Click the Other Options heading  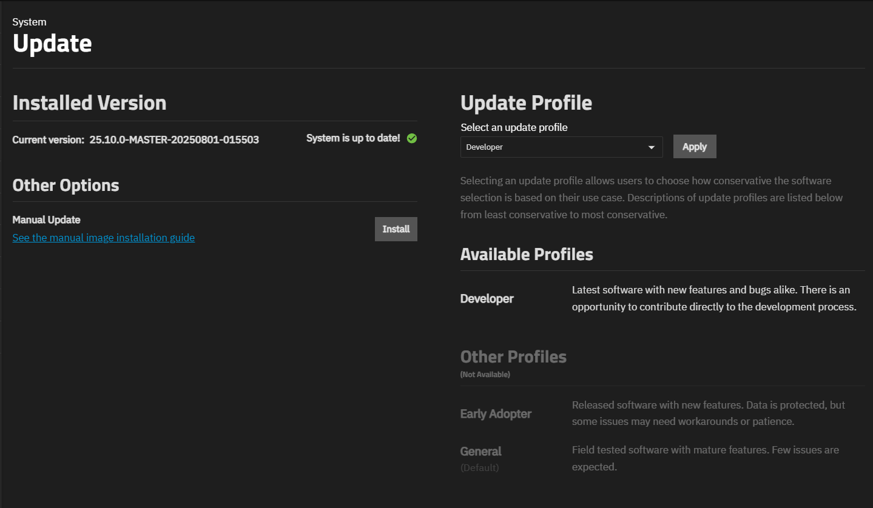click(x=66, y=185)
